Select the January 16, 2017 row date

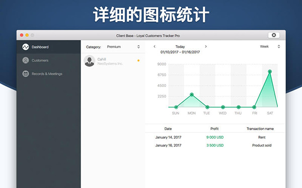click(168, 145)
